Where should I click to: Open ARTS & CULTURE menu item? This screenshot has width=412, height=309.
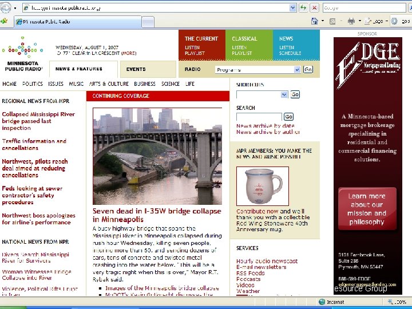(x=109, y=84)
